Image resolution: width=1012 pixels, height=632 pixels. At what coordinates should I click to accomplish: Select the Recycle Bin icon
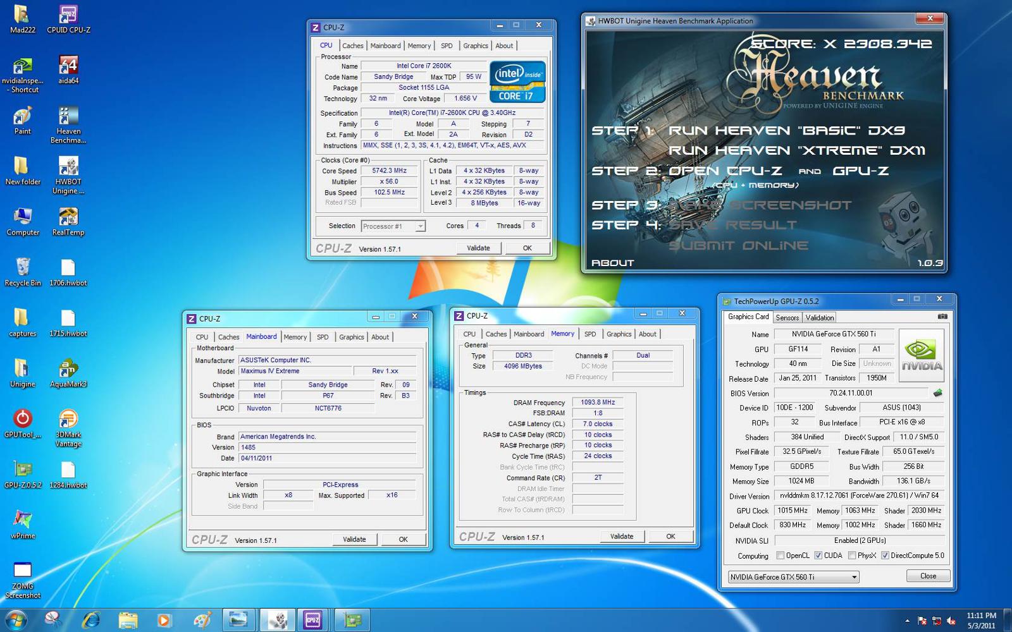(23, 272)
